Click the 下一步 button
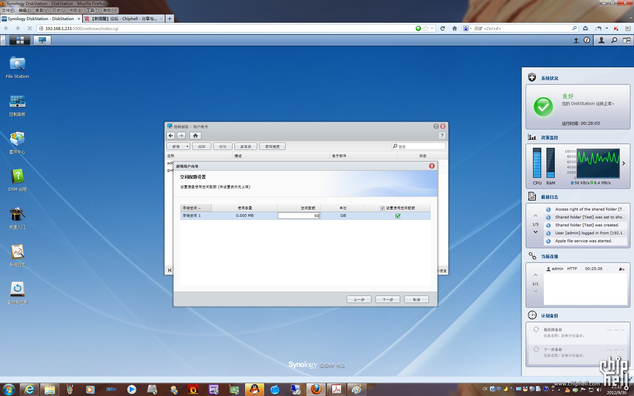634x396 pixels. [388, 300]
